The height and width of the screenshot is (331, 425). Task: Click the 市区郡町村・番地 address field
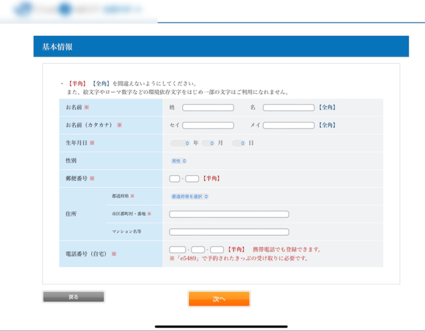click(x=229, y=214)
